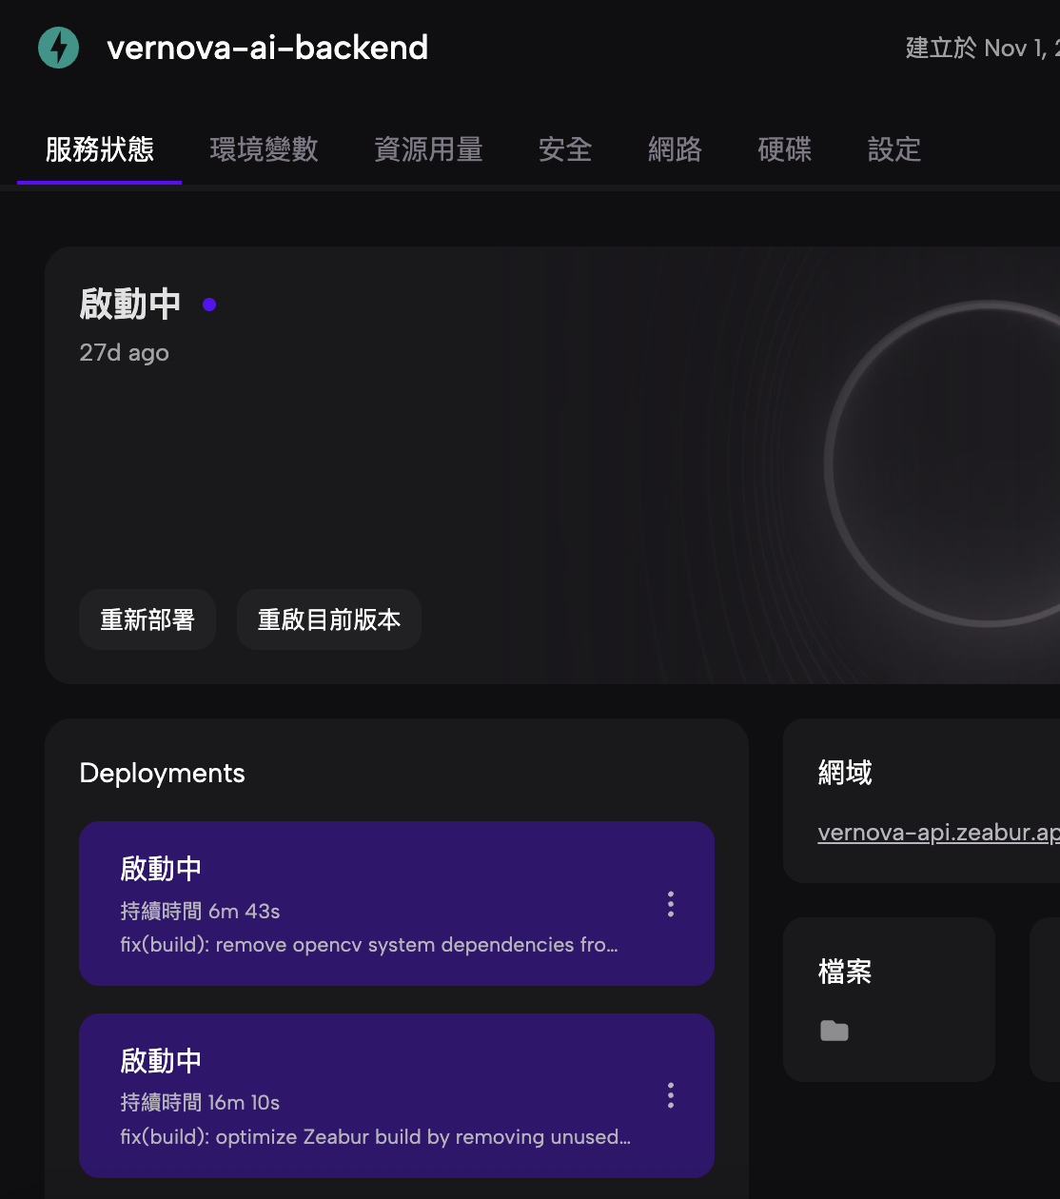Open the 資源用量 tab
The height and width of the screenshot is (1199, 1060).
point(429,149)
